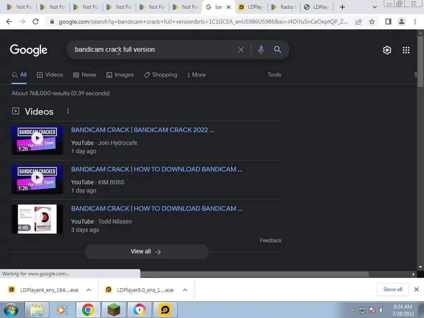Close the active bandicam search tab
This screenshot has width=424, height=318.
pos(229,7)
